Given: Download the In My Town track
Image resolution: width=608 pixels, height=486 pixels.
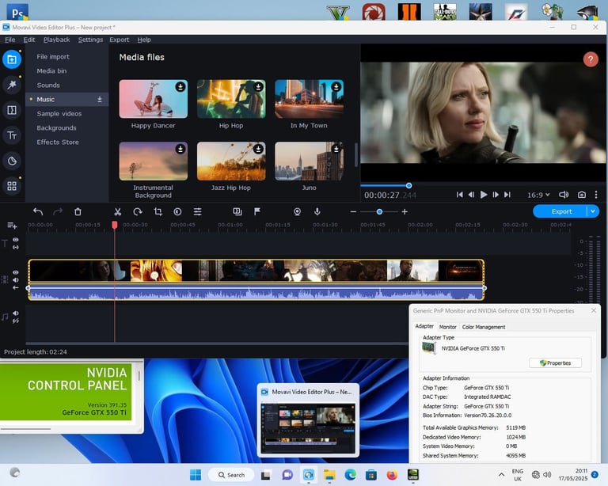Looking at the screenshot, I should tap(336, 87).
